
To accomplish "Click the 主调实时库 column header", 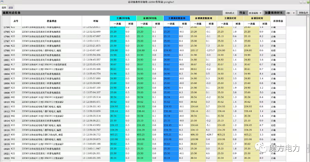I will (230, 18).
